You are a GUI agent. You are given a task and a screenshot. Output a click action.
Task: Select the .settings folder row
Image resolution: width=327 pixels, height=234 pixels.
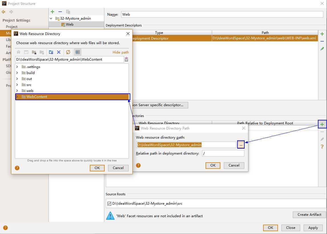pos(72,67)
